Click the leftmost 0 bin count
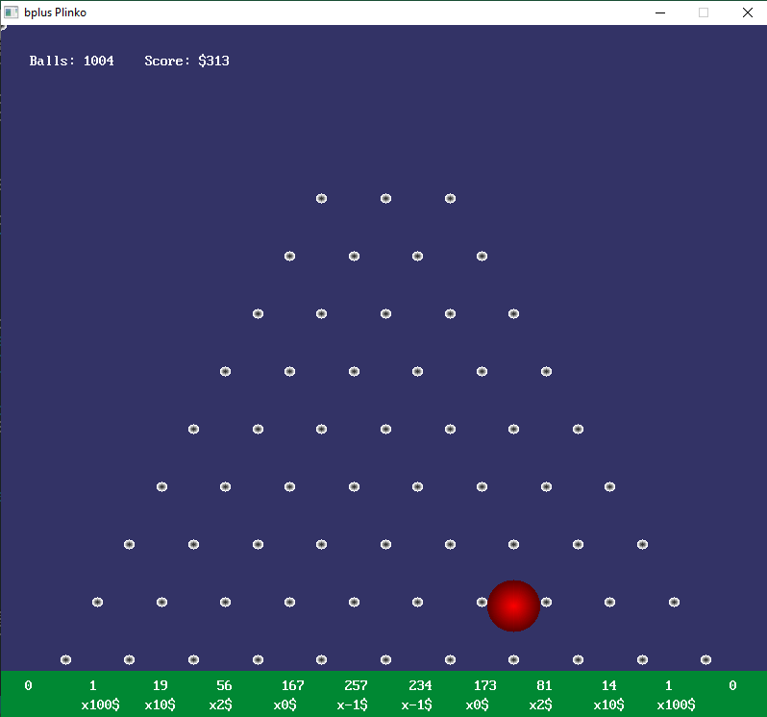 tap(29, 685)
